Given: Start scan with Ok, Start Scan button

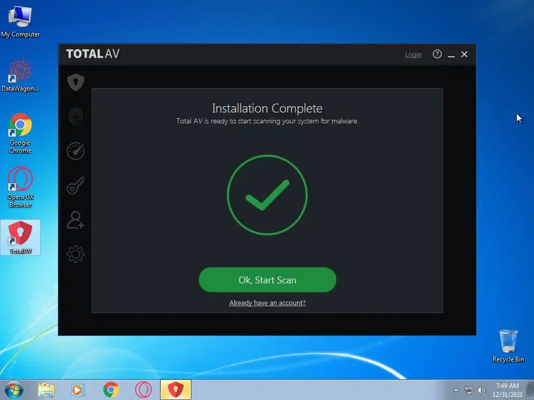Looking at the screenshot, I should pyautogui.click(x=268, y=280).
